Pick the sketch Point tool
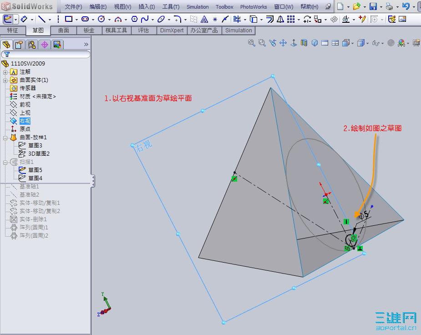The width and height of the screenshot is (421, 335). pyautogui.click(x=215, y=19)
